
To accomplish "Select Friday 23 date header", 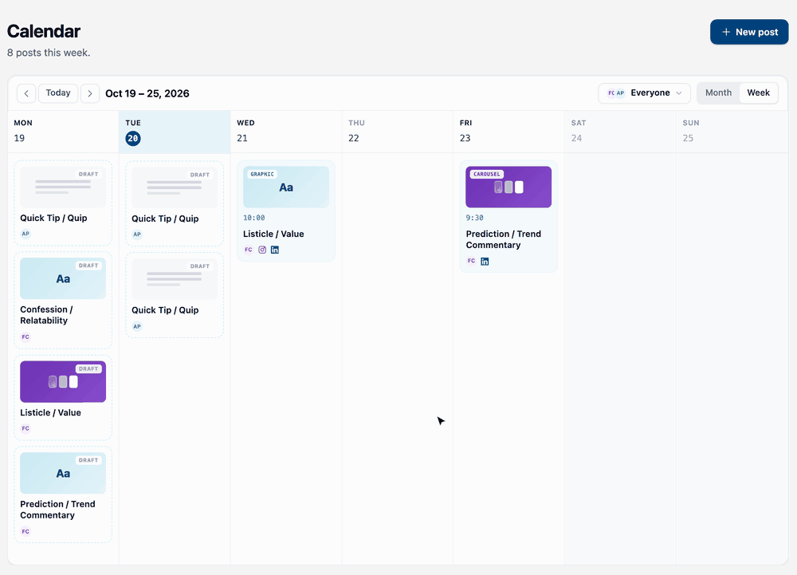I will point(508,132).
